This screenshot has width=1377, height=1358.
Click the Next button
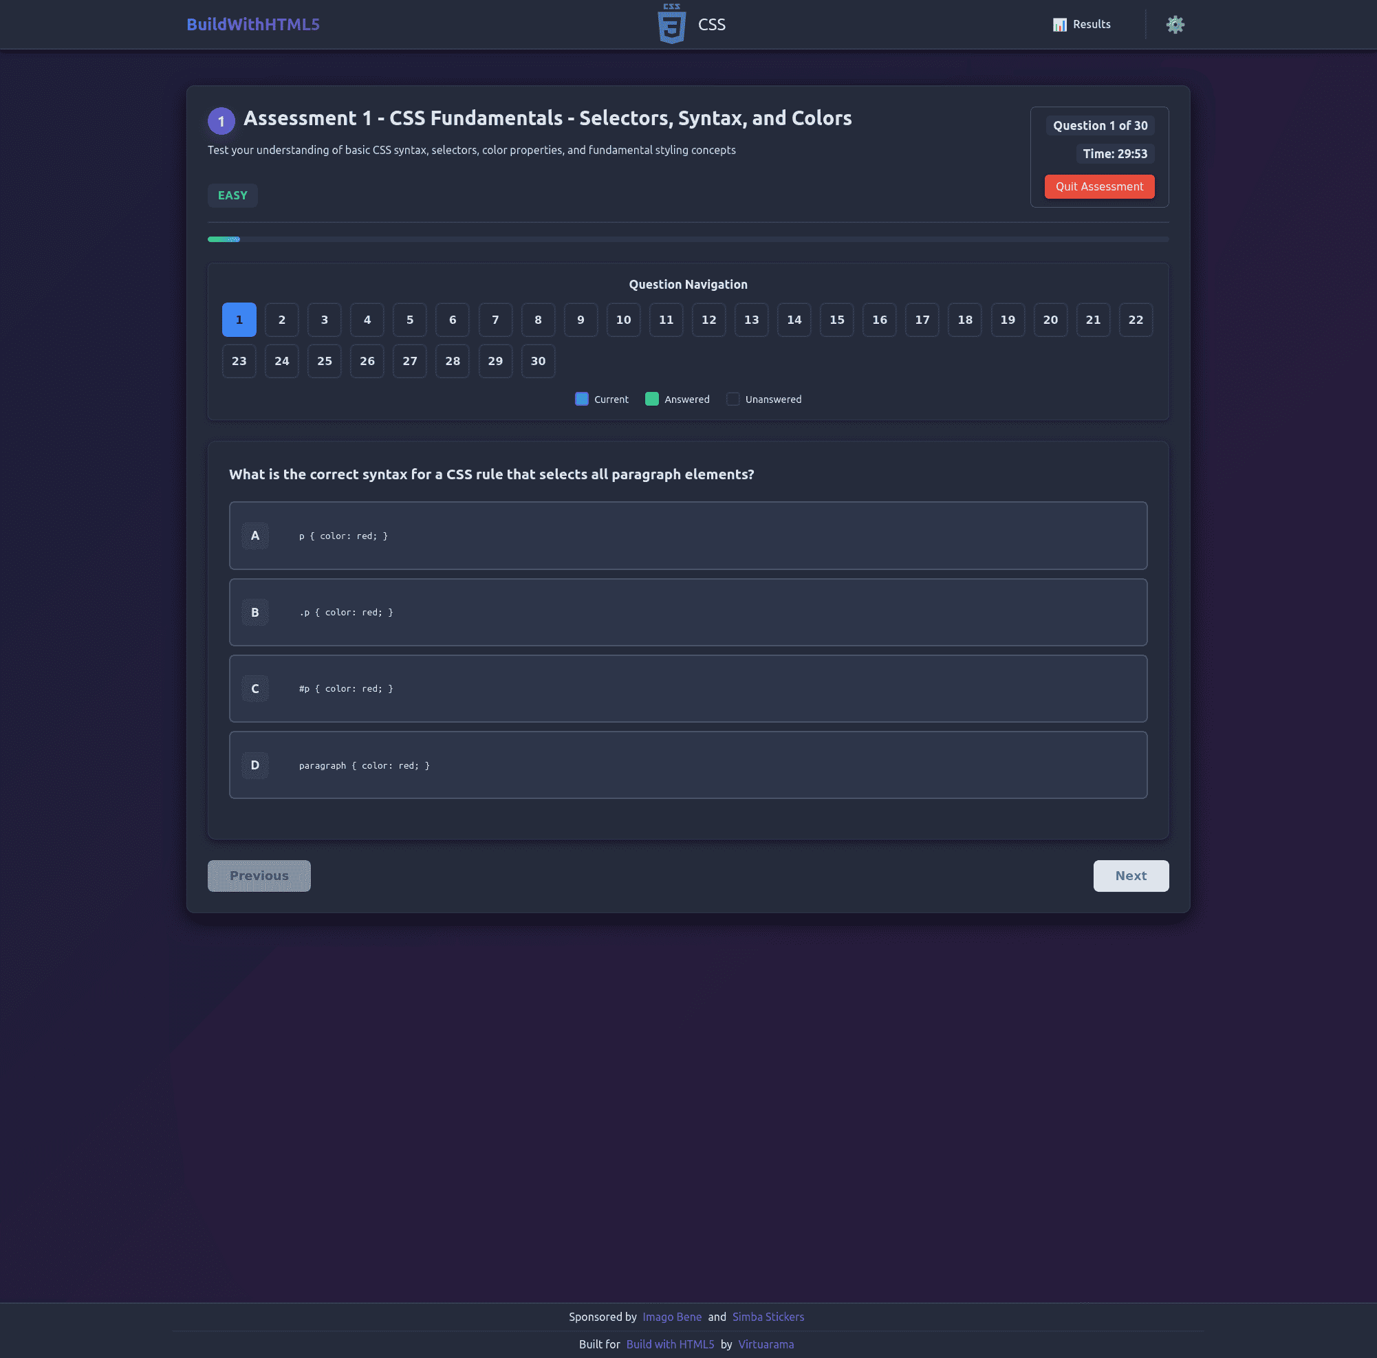(1130, 875)
